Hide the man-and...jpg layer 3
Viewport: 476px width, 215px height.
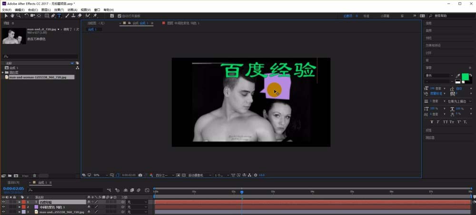coord(3,212)
